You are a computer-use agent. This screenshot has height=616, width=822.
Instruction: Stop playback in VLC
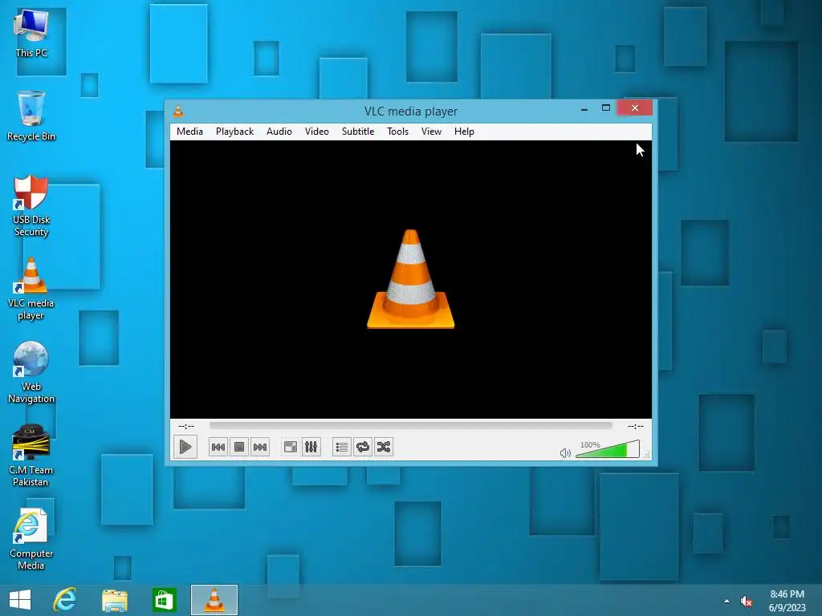(x=239, y=447)
